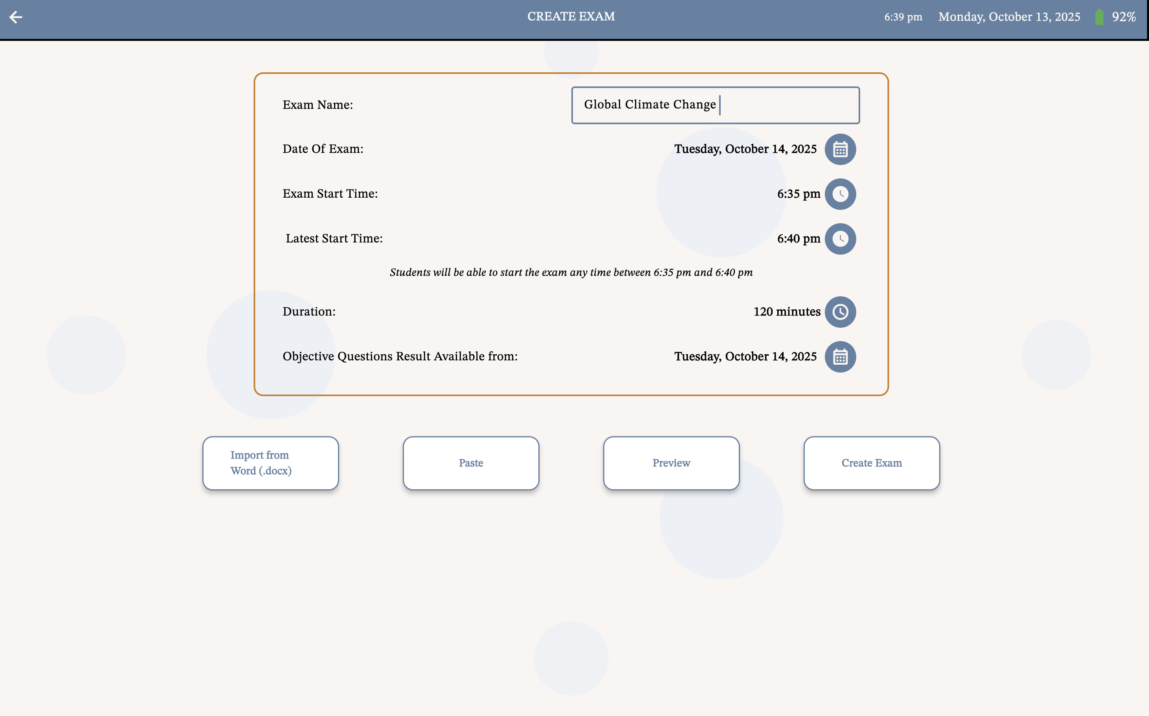Click inside the Exam Name text field

pos(715,105)
